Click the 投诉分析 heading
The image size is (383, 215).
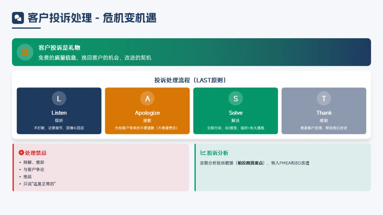(x=218, y=153)
